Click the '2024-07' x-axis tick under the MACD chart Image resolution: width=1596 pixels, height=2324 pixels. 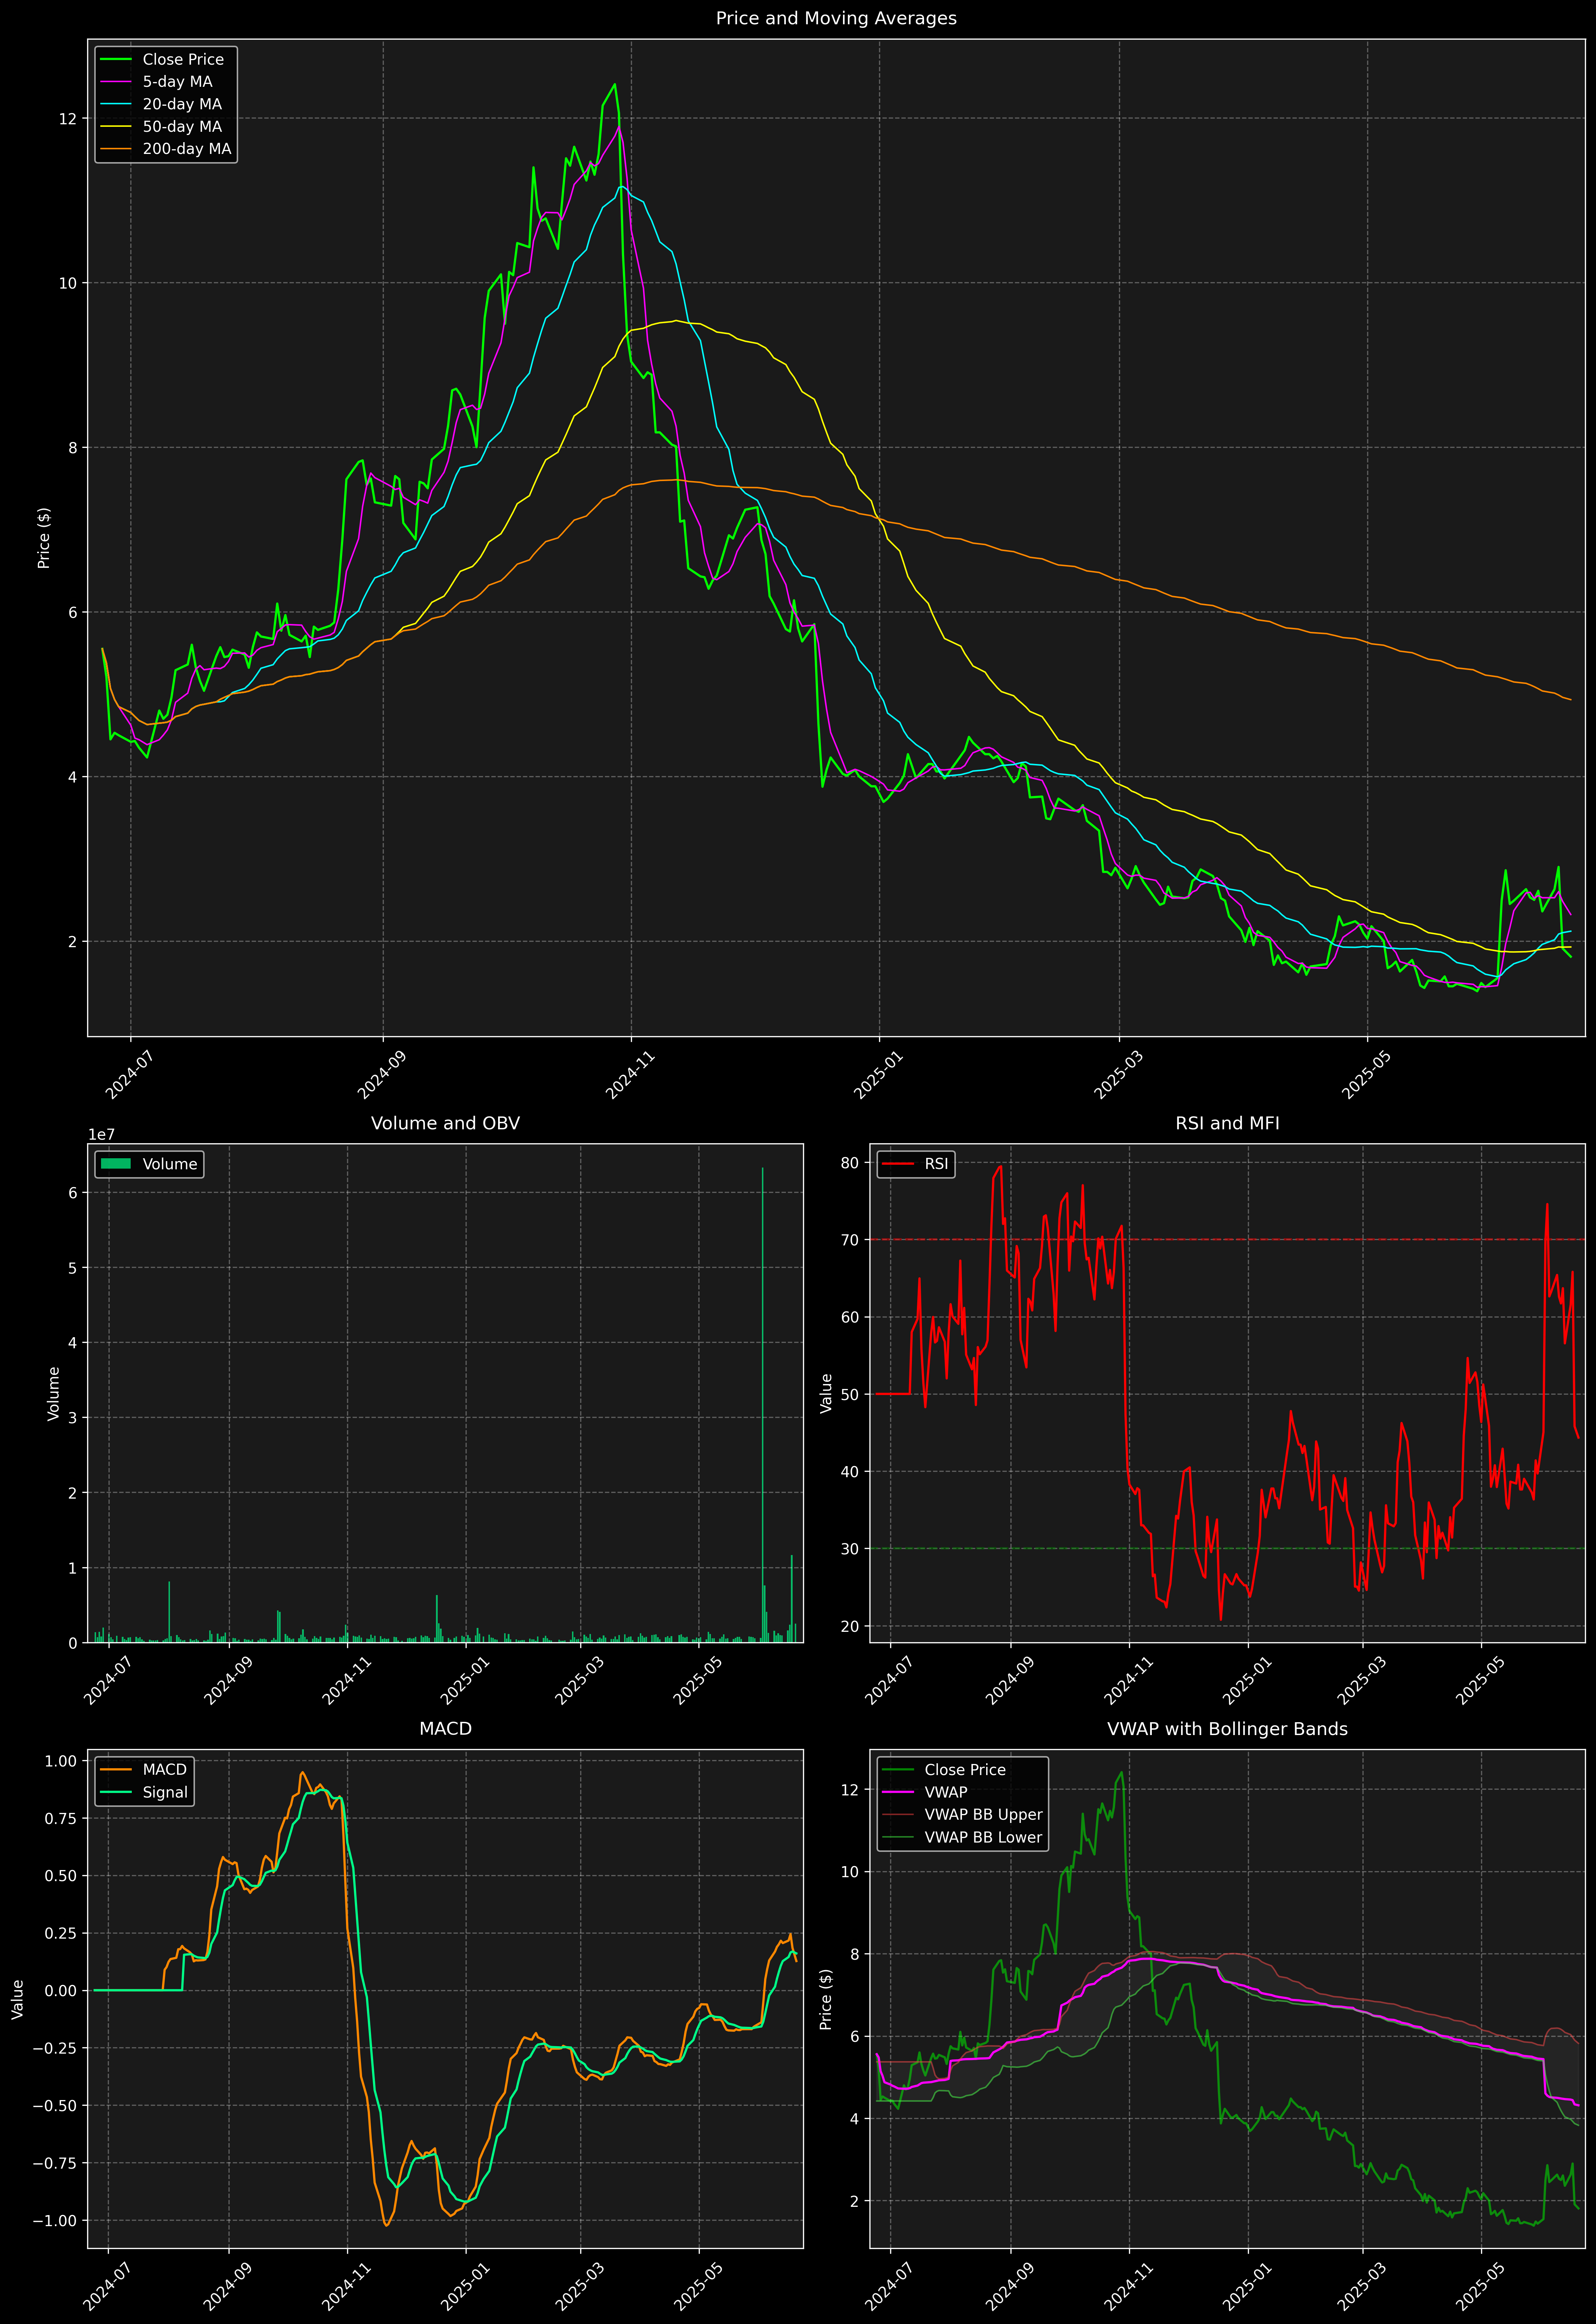click(107, 2286)
